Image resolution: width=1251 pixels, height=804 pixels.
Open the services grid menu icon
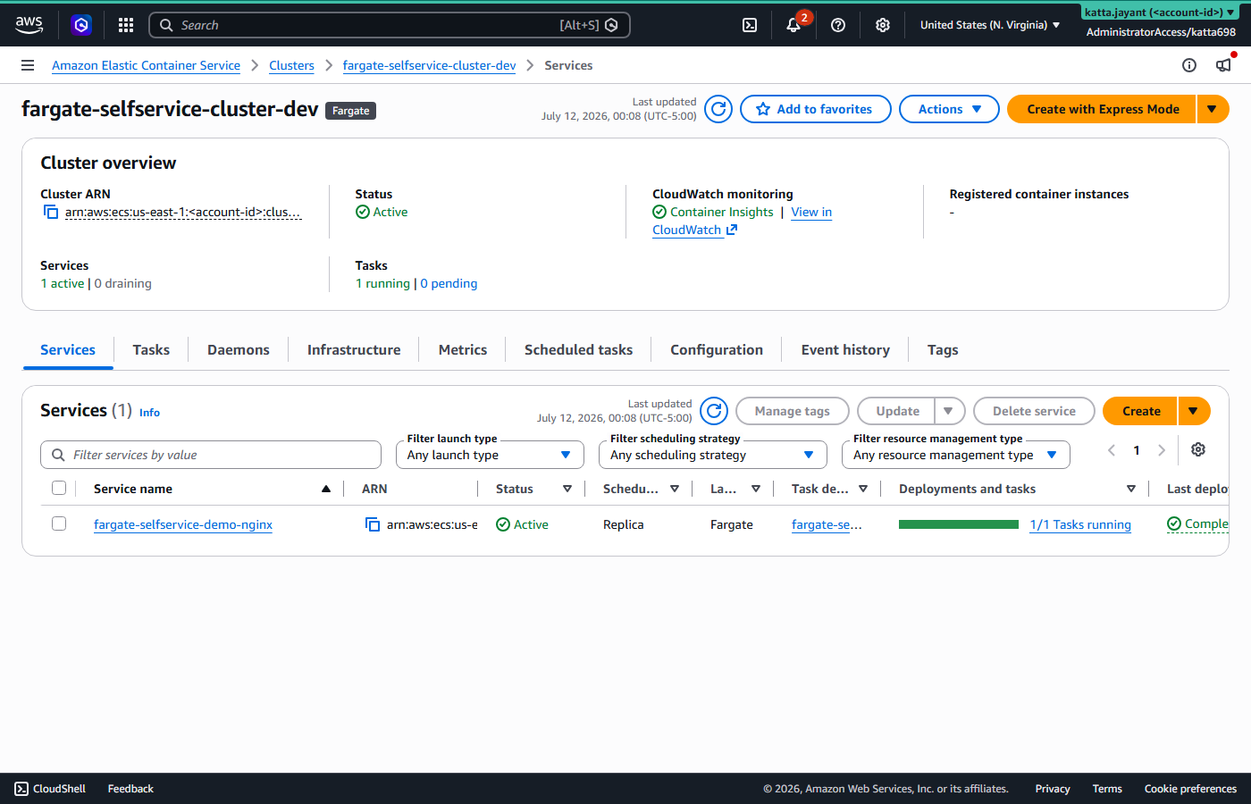126,25
